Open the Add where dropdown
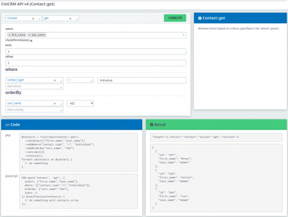 click(34, 87)
